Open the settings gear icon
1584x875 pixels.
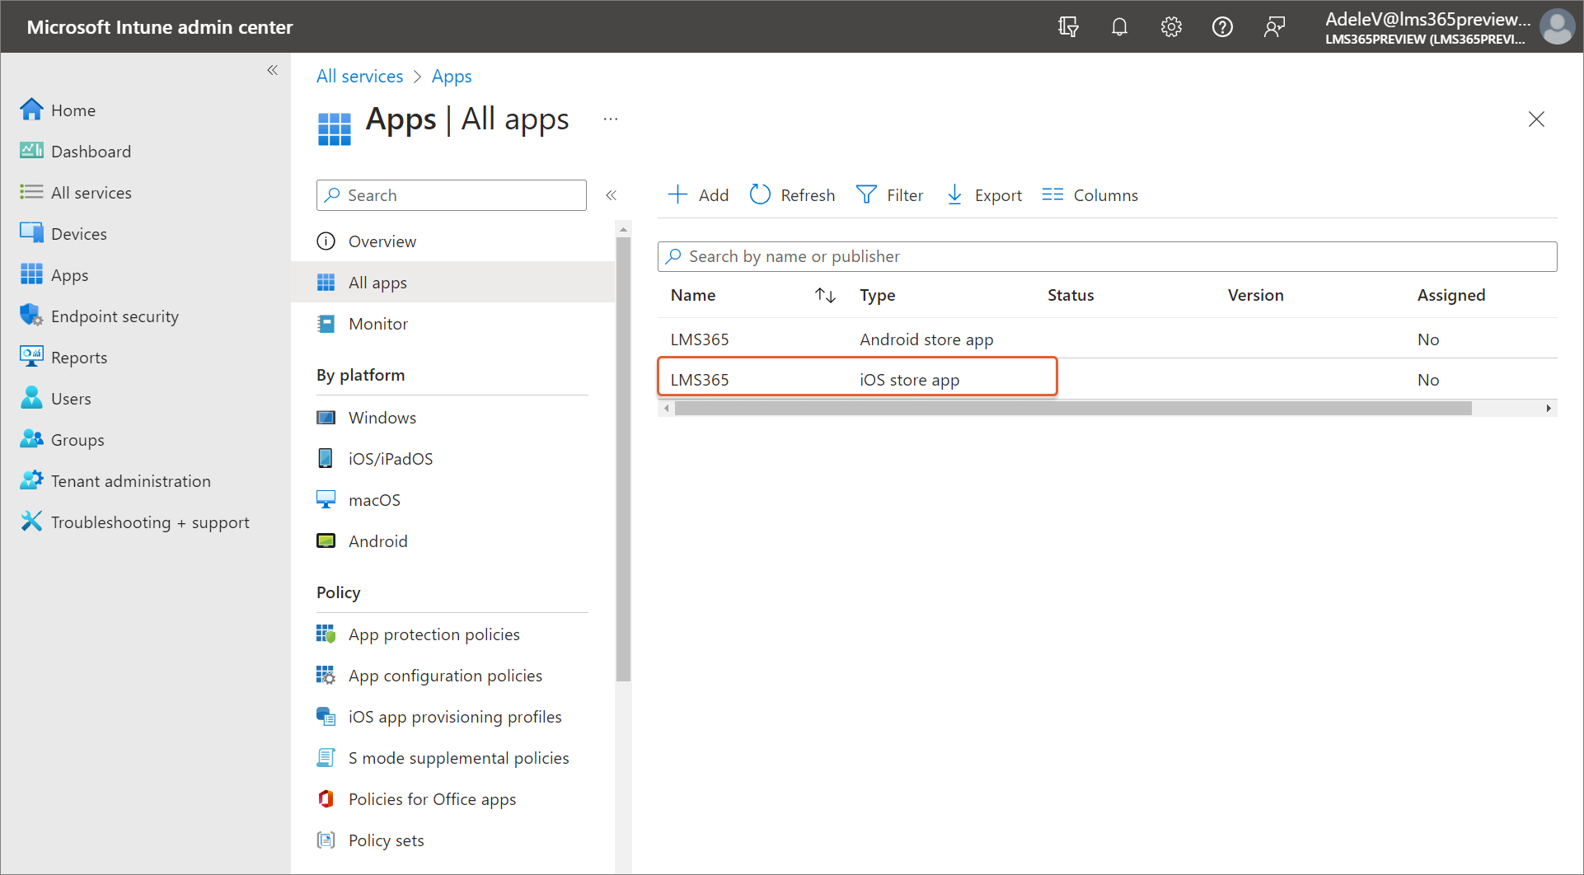1171,27
